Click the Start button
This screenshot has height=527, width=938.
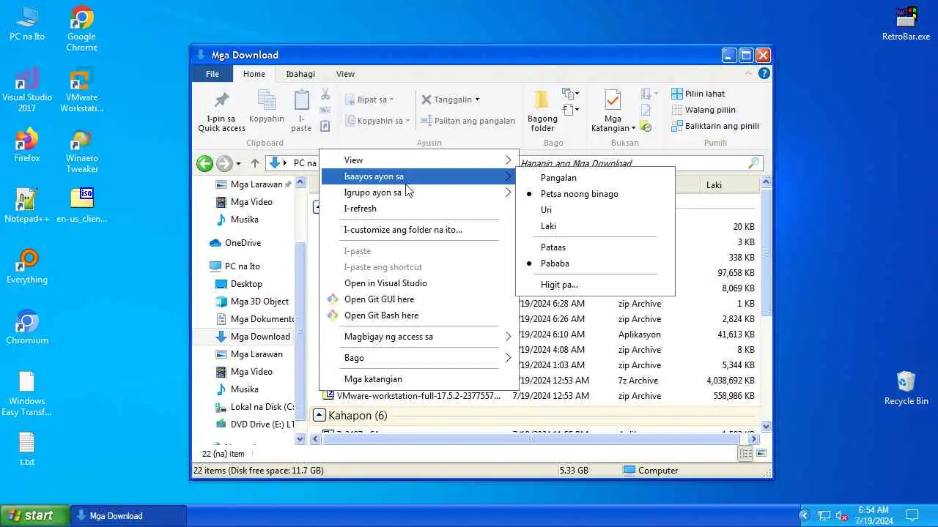pos(34,515)
